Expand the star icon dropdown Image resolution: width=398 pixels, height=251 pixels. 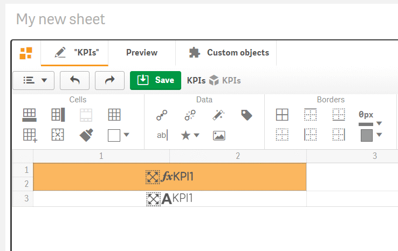189,135
